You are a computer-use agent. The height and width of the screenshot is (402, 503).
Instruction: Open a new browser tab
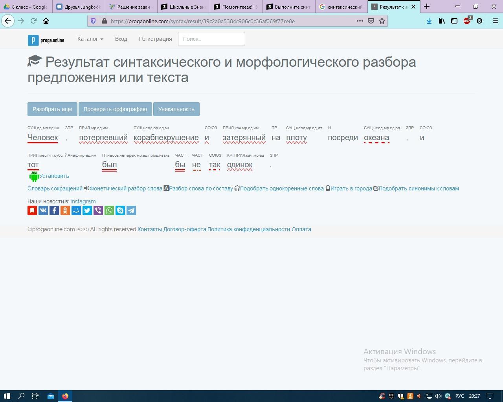[x=427, y=6]
